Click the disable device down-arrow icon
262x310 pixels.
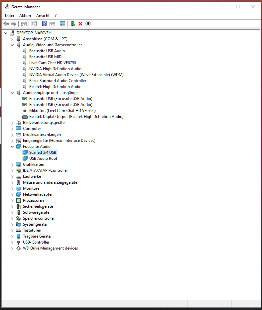coord(88,24)
